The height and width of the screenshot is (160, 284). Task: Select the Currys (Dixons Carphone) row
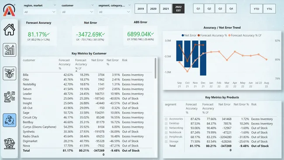[x=87, y=127]
